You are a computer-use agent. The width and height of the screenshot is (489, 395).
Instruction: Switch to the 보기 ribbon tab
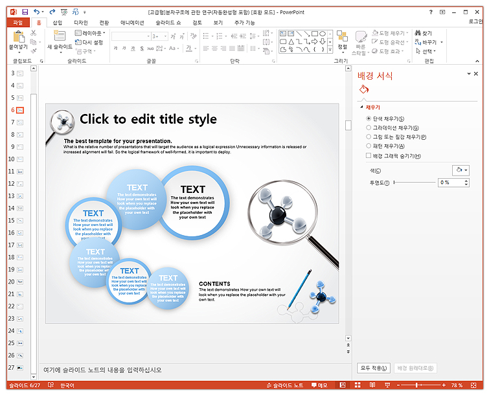tap(218, 23)
